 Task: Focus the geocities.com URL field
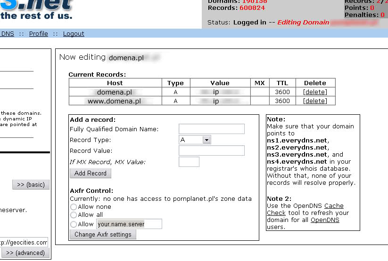point(24,242)
